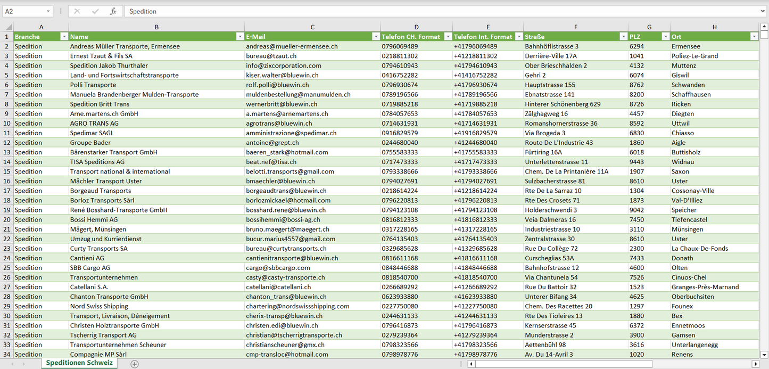Click the Insert Function fx icon
The height and width of the screenshot is (369, 769).
click(x=113, y=11)
